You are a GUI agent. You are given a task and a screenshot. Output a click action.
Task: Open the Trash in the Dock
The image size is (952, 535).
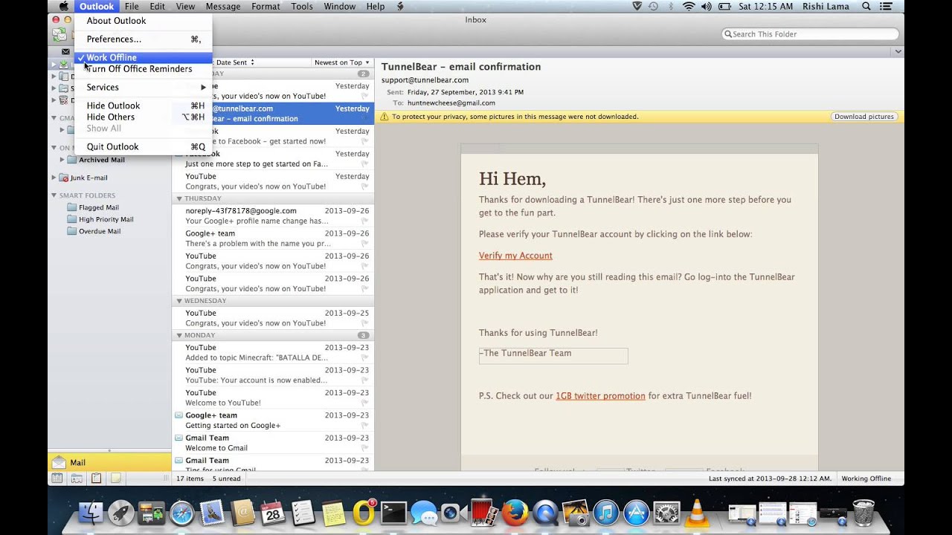coord(863,513)
